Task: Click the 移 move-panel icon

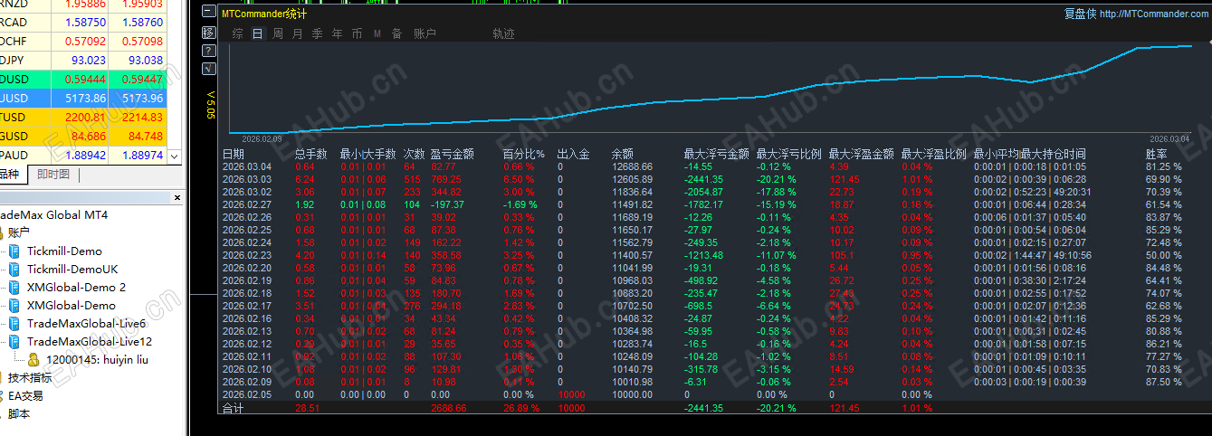Action: (209, 32)
